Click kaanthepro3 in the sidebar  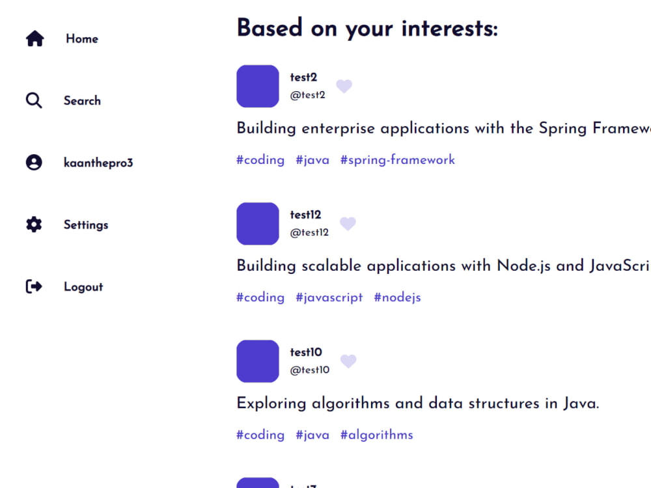tap(98, 162)
